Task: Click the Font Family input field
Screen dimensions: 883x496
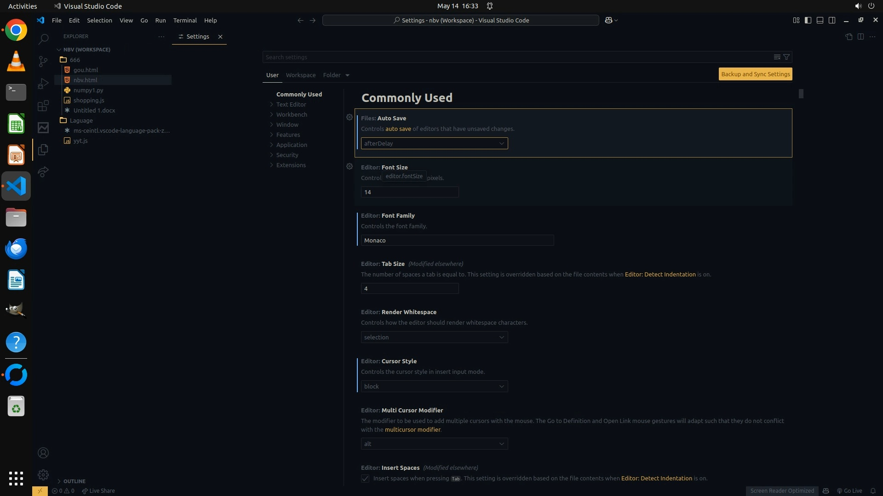Action: pos(457,240)
